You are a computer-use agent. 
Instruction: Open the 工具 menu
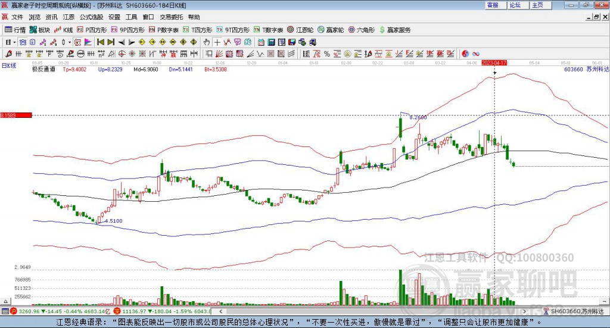(132, 17)
